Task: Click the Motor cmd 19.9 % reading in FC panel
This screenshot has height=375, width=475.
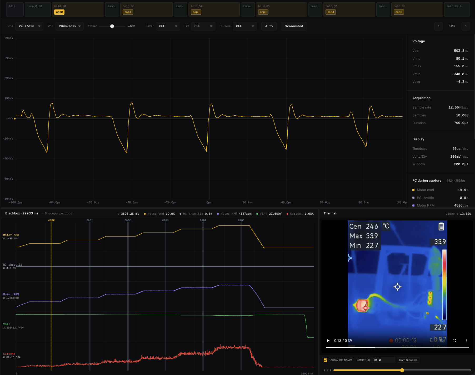Action: coord(440,190)
